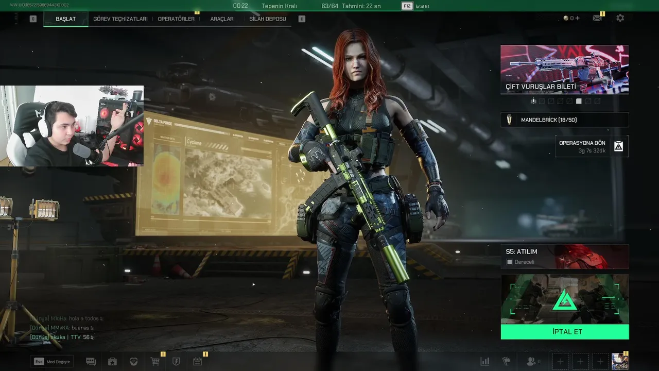Click the E key tab-right indicator
659x371 pixels.
[302, 19]
